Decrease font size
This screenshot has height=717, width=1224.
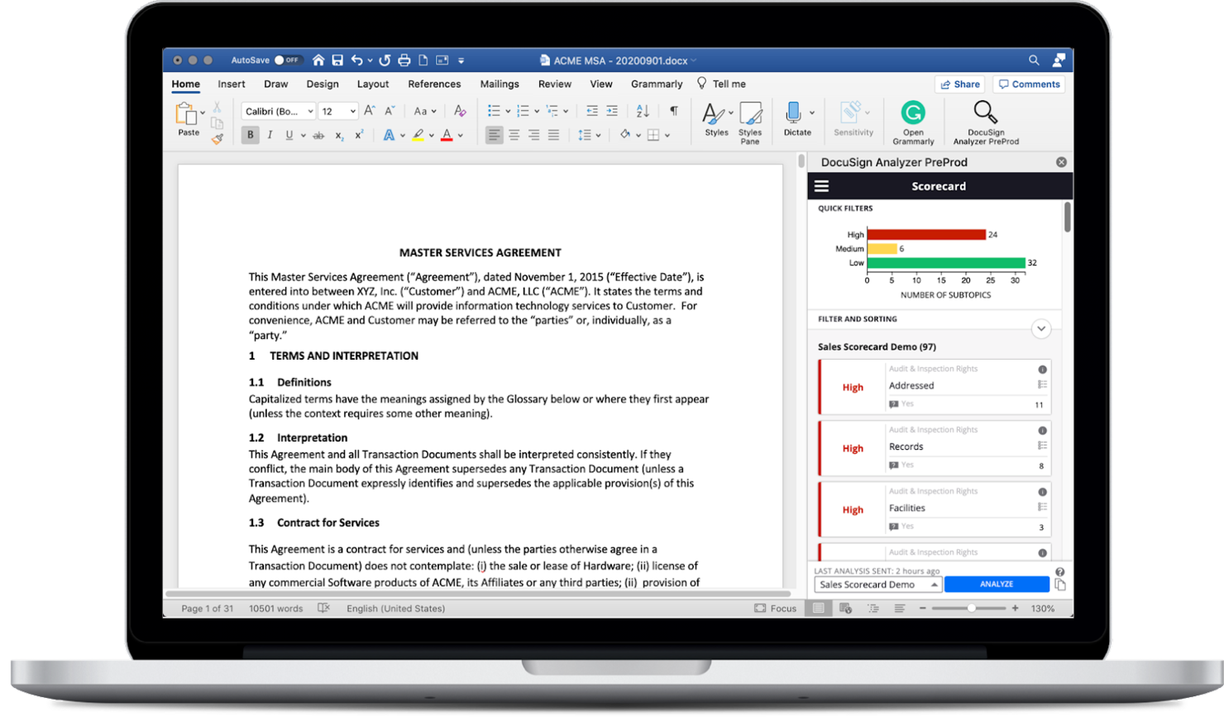[x=390, y=111]
